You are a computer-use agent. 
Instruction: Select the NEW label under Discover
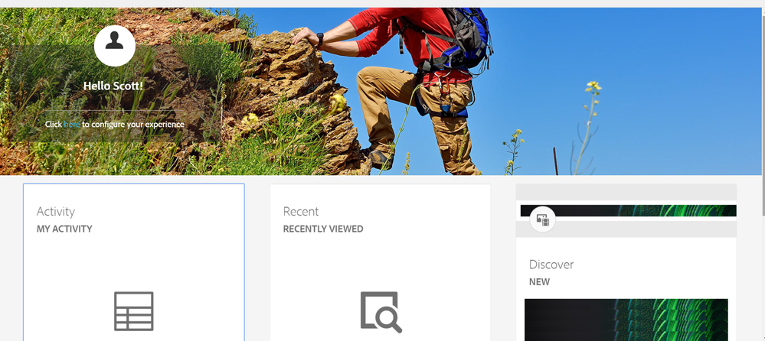coord(539,281)
